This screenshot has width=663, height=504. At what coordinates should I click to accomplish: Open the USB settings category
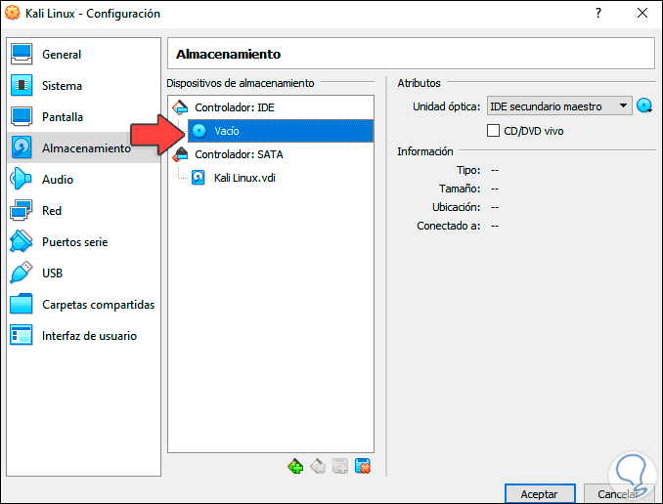[x=83, y=273]
